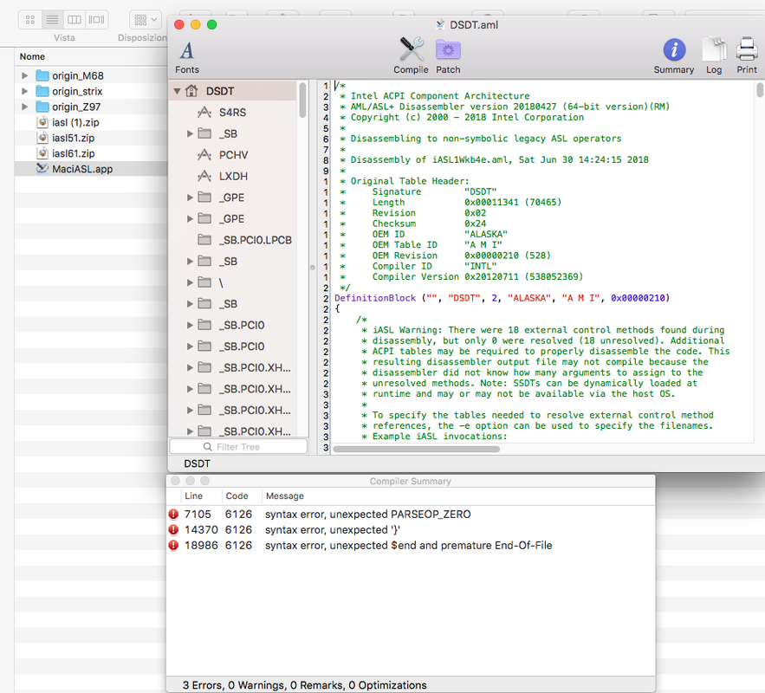Screen dimensions: 765x693
Task: Click the Compile tool icon
Action: (x=411, y=55)
